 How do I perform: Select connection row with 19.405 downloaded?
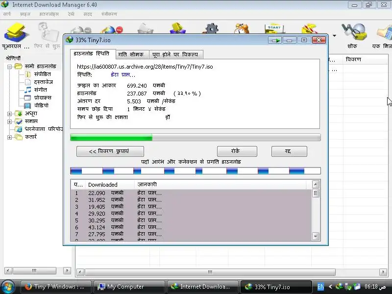(x=191, y=207)
